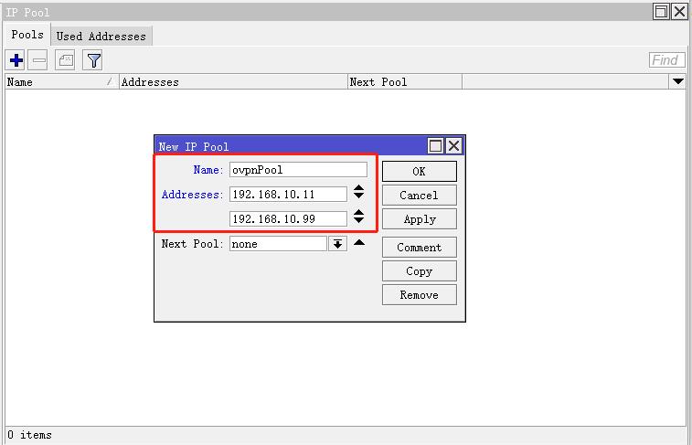Close the New IP Pool dialog
The width and height of the screenshot is (692, 445).
click(x=453, y=145)
